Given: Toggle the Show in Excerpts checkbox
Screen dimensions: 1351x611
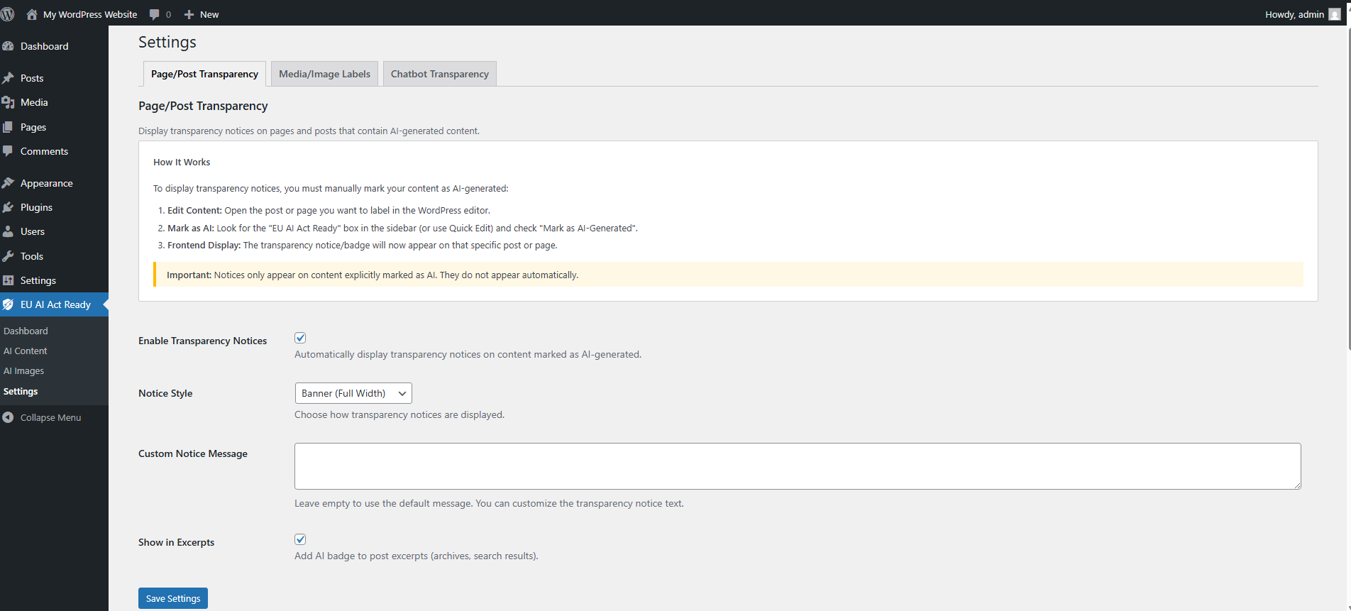Looking at the screenshot, I should (x=300, y=539).
